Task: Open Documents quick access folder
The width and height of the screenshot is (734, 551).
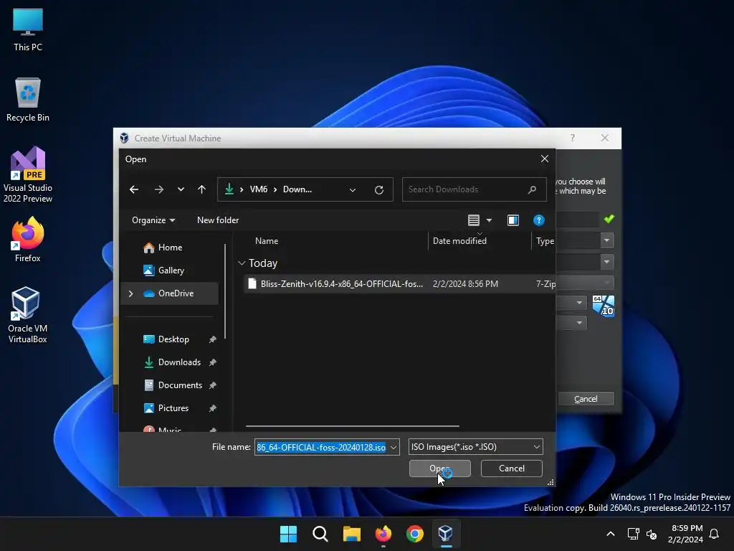Action: pos(180,385)
